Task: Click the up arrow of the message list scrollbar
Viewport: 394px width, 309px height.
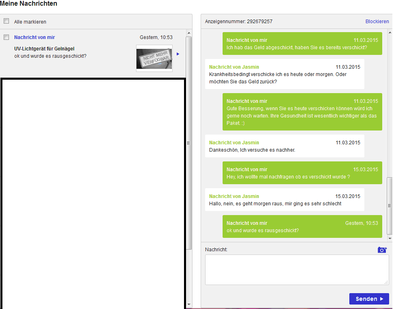Action: pyautogui.click(x=189, y=32)
